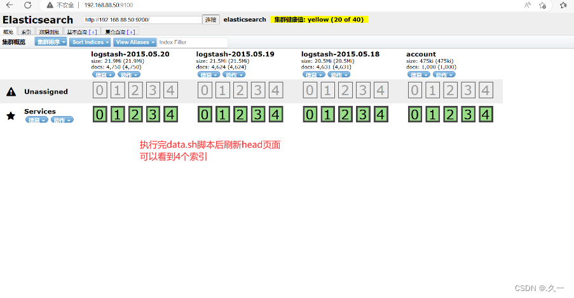Open 动作 dropdown for account index
574x298 pixels.
444,75
